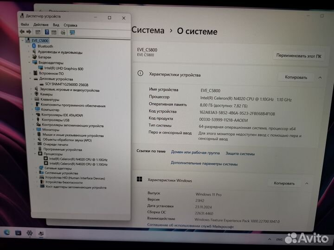Image resolution: width=334 pixels, height=250 pixels.
Task: Click the Система breadcrumb
Action: [x=148, y=30]
